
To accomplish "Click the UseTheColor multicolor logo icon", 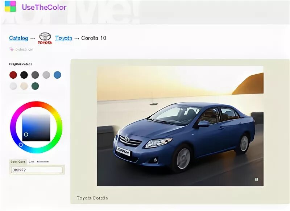I will [x=10, y=6].
